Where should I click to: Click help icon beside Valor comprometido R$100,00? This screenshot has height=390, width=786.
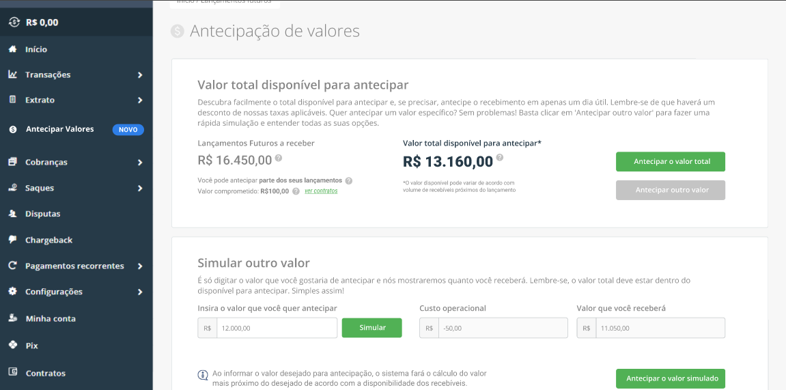296,191
